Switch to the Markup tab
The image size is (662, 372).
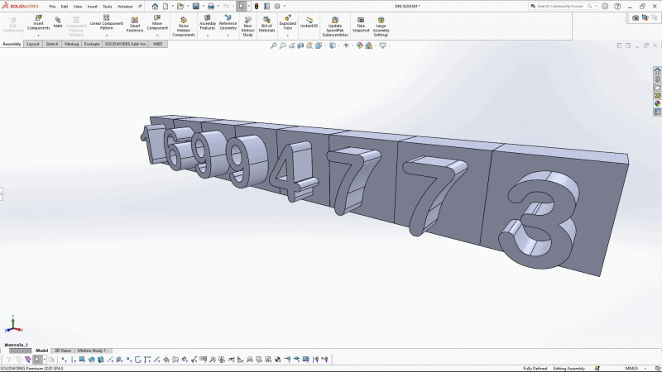pos(71,44)
